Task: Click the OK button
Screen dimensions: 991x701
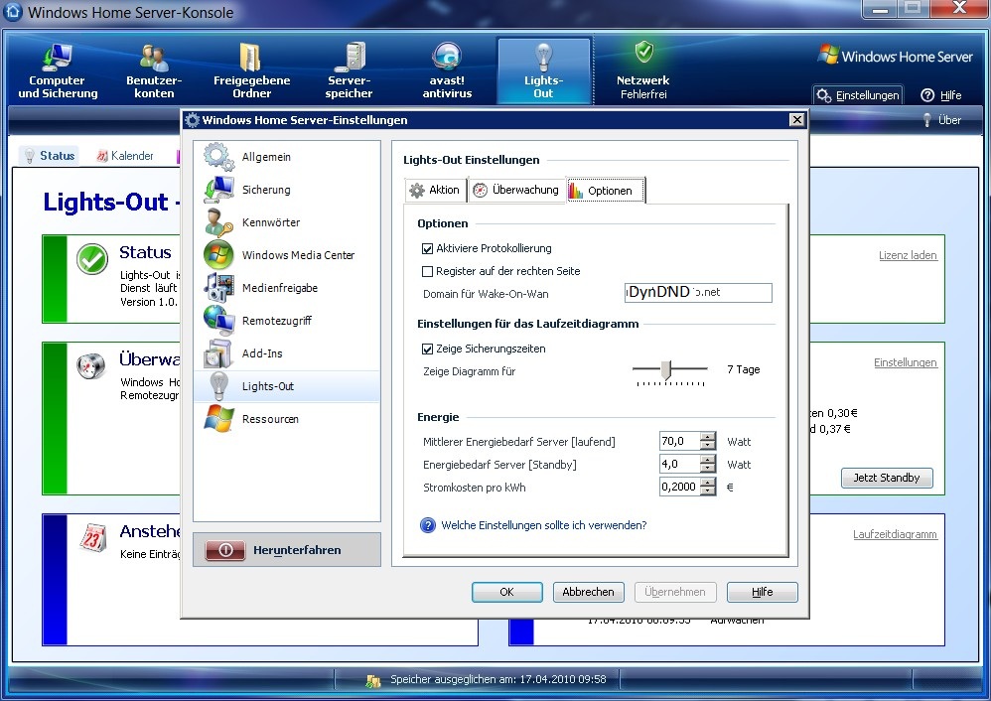Action: tap(506, 593)
